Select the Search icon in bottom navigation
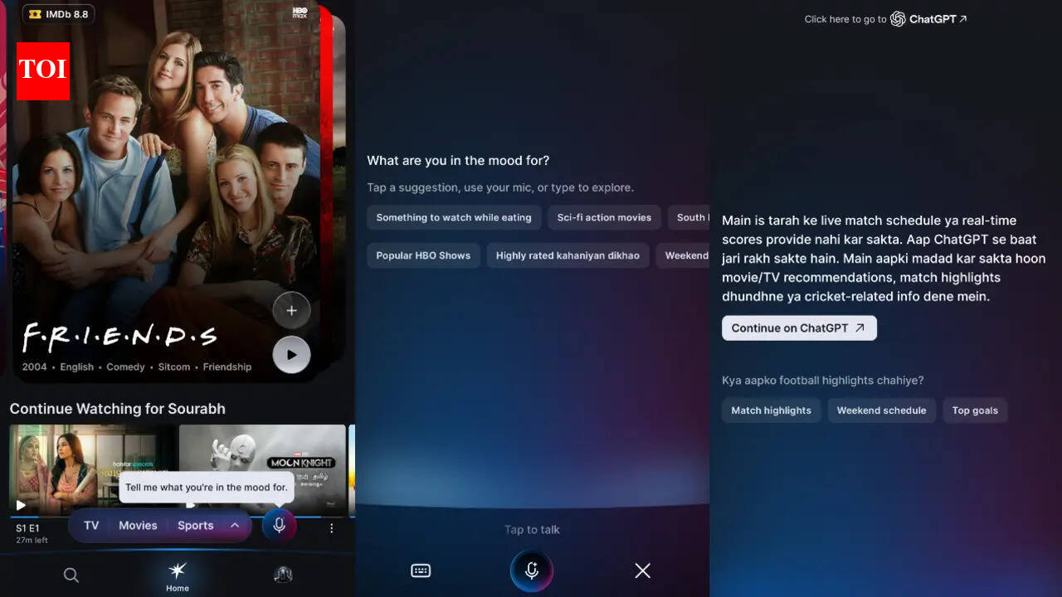1062x597 pixels. click(71, 575)
